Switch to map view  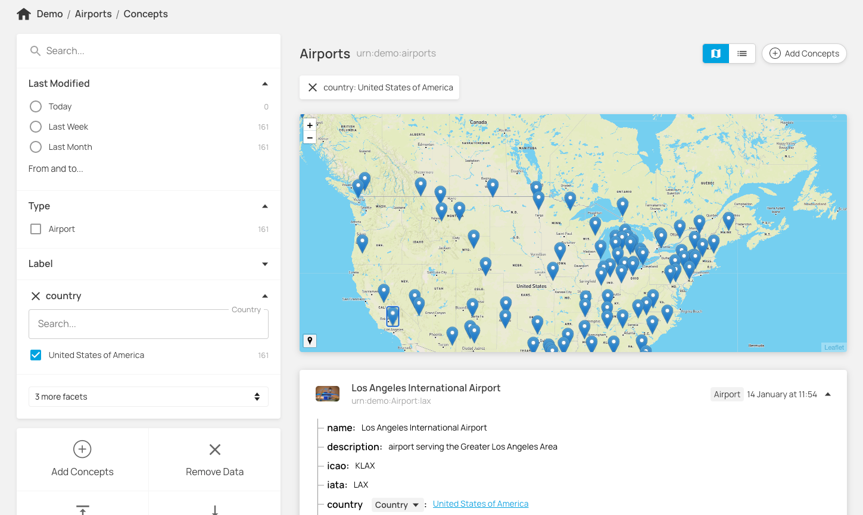pos(716,54)
